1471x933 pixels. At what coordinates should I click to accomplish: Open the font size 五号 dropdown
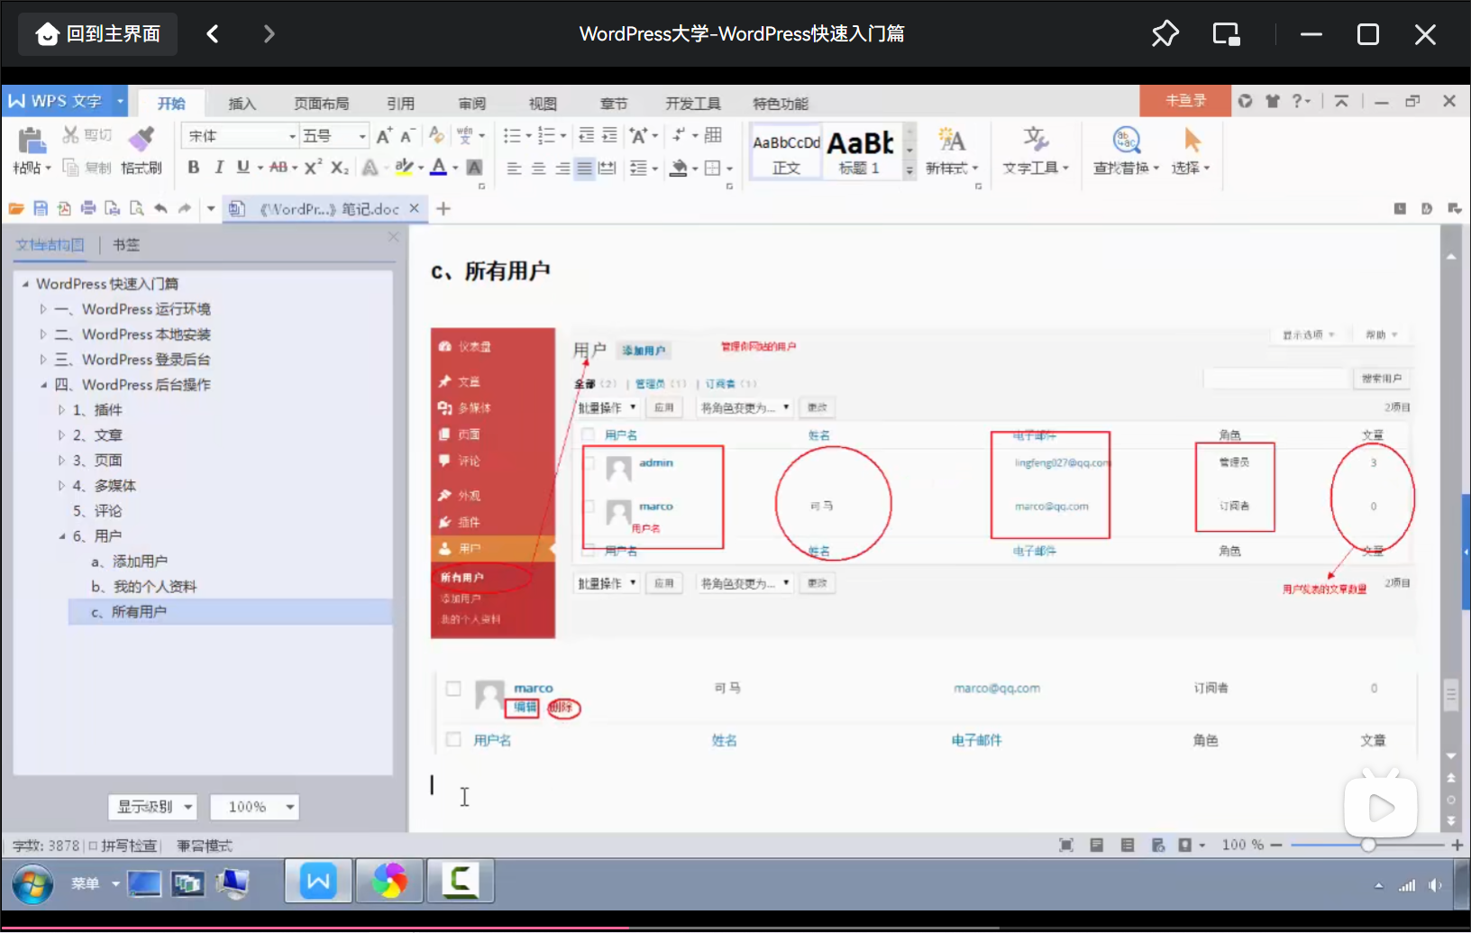(x=362, y=136)
